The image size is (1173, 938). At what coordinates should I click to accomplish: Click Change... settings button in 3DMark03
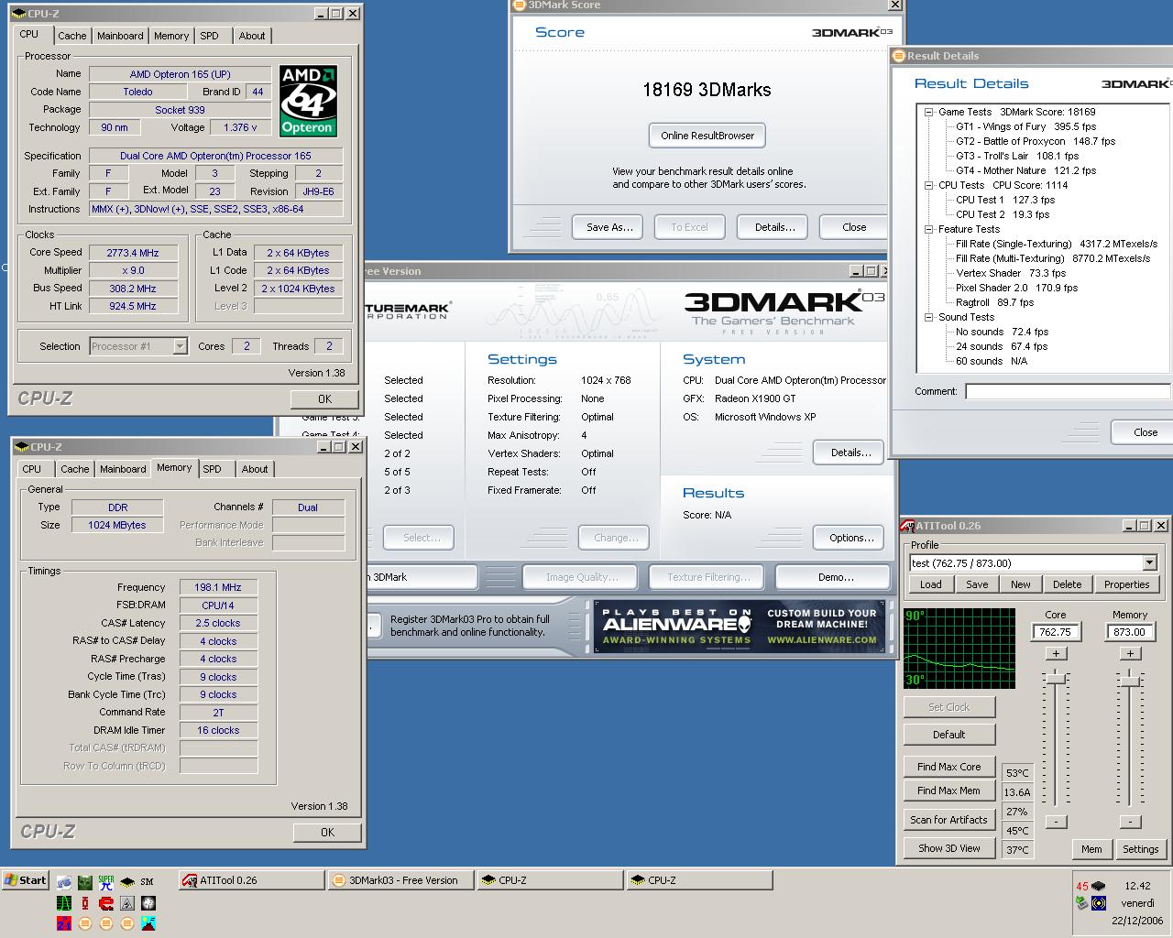[x=616, y=538]
